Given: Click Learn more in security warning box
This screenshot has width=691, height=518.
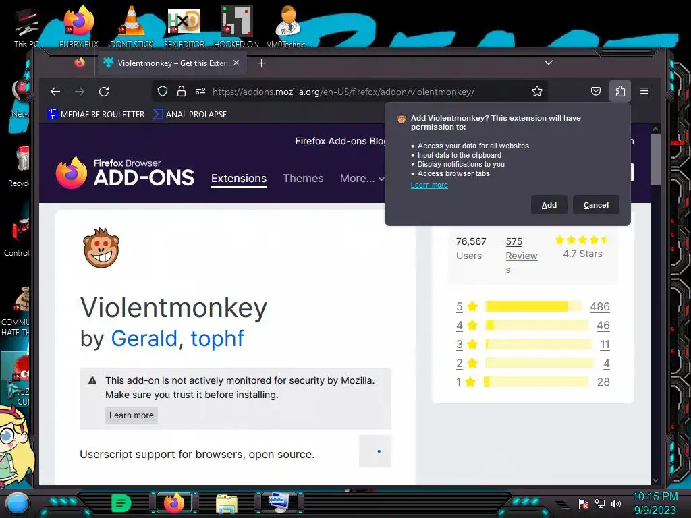Looking at the screenshot, I should click(132, 415).
